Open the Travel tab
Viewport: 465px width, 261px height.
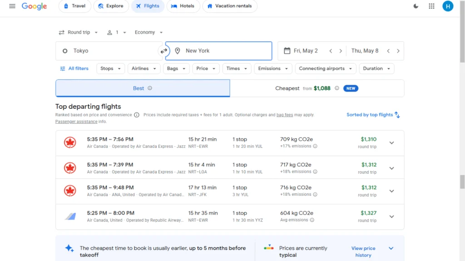tap(75, 6)
